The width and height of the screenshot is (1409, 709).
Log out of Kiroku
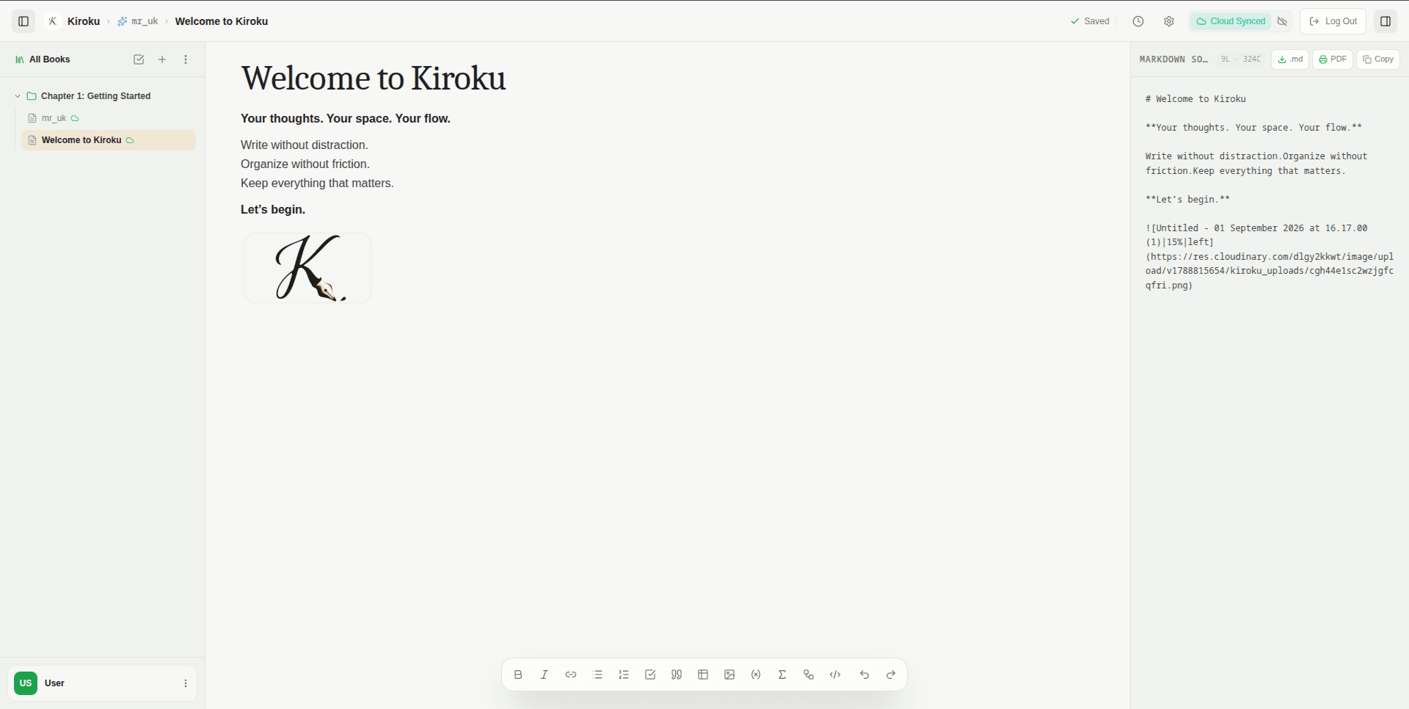click(1333, 21)
